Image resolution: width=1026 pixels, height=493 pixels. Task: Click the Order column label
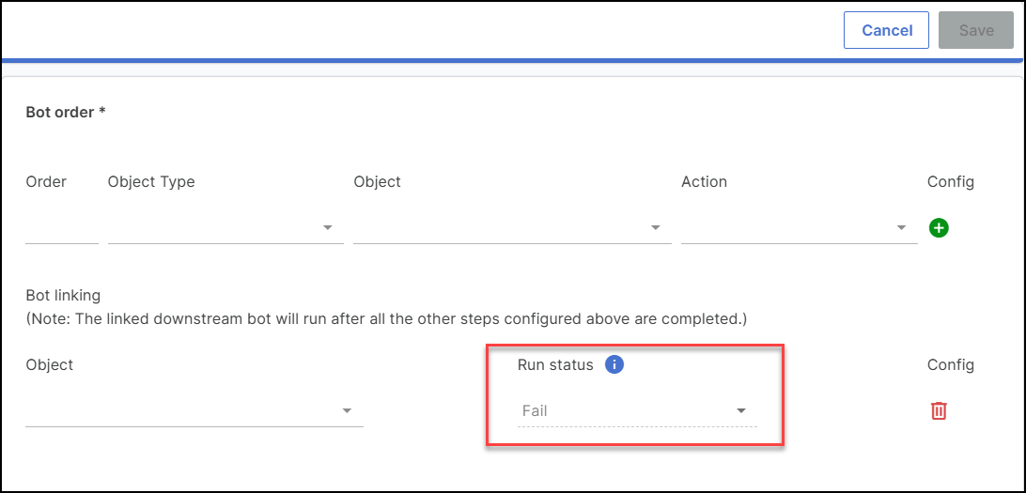point(46,182)
